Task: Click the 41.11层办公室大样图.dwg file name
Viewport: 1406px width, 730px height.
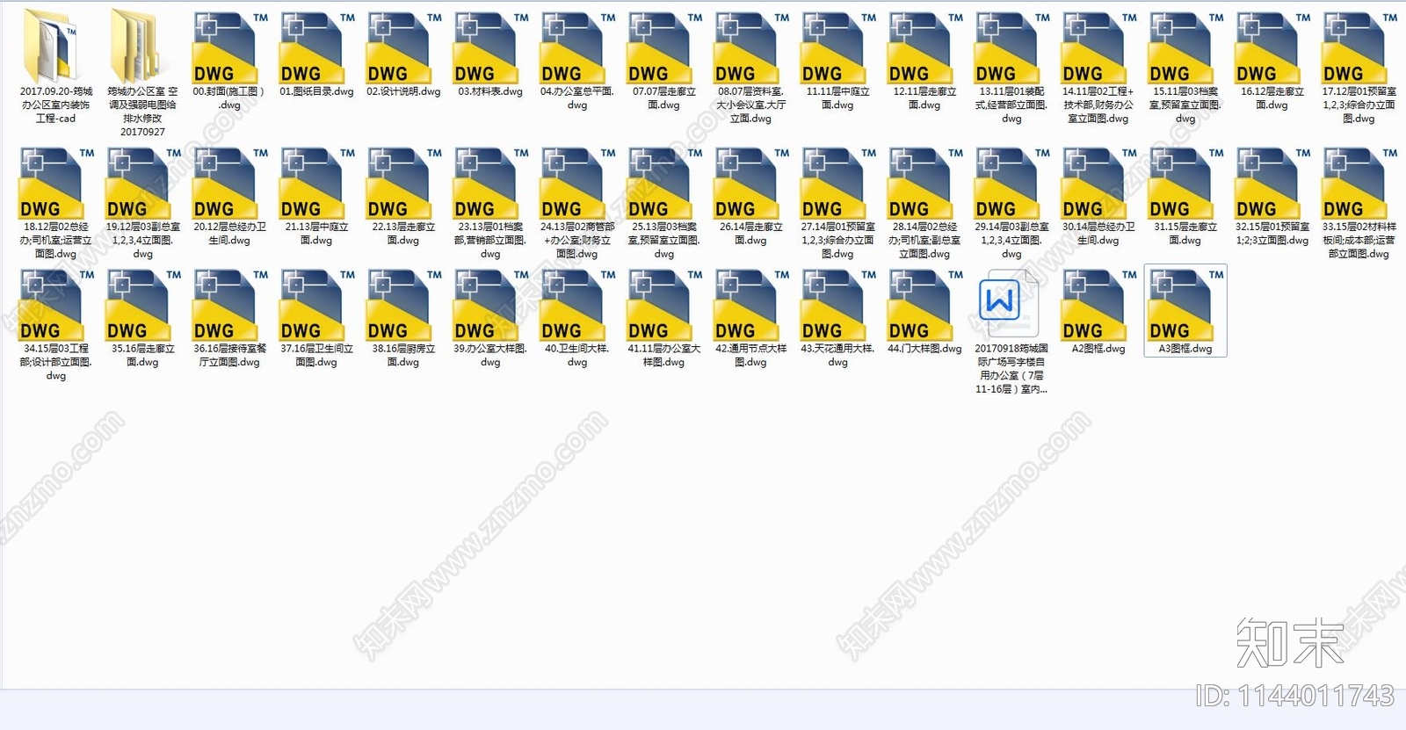Action: click(x=664, y=355)
